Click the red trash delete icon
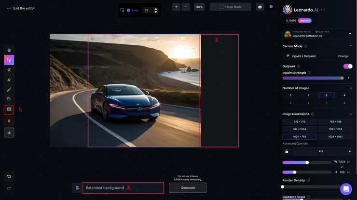 (9, 121)
